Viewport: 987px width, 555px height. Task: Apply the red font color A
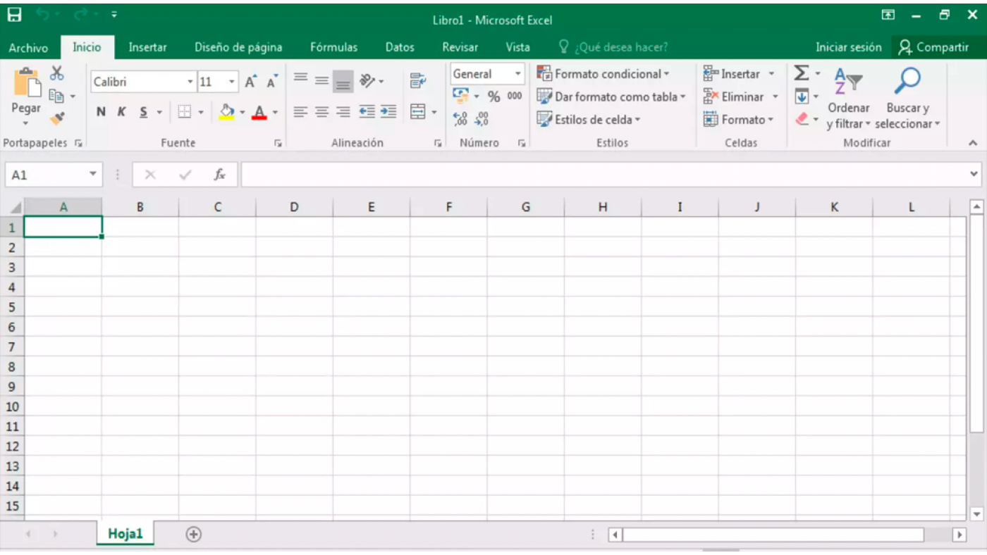click(x=259, y=112)
